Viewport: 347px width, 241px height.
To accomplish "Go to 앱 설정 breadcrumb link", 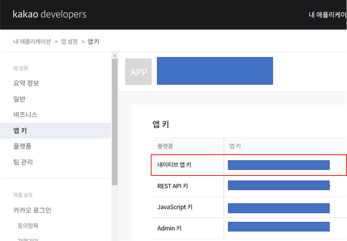I will tap(69, 42).
